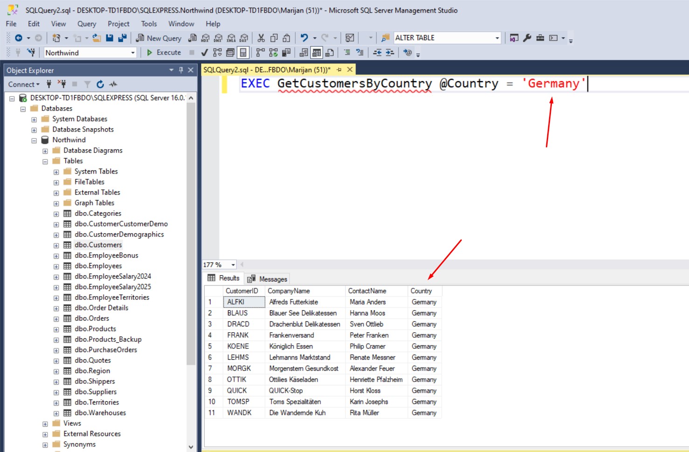Open a New Query window
The width and height of the screenshot is (689, 452).
point(159,38)
